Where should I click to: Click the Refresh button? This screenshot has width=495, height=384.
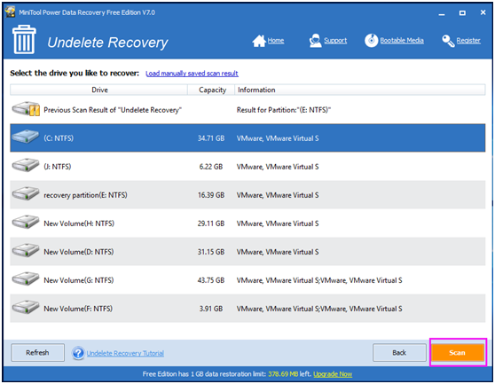(x=37, y=352)
